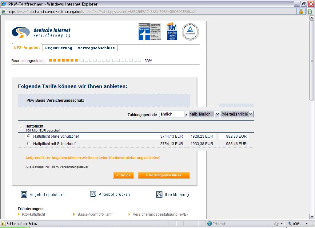Click the floppy disk Angebot speichern icon
Screen dimensions: 315x228
click(24, 195)
